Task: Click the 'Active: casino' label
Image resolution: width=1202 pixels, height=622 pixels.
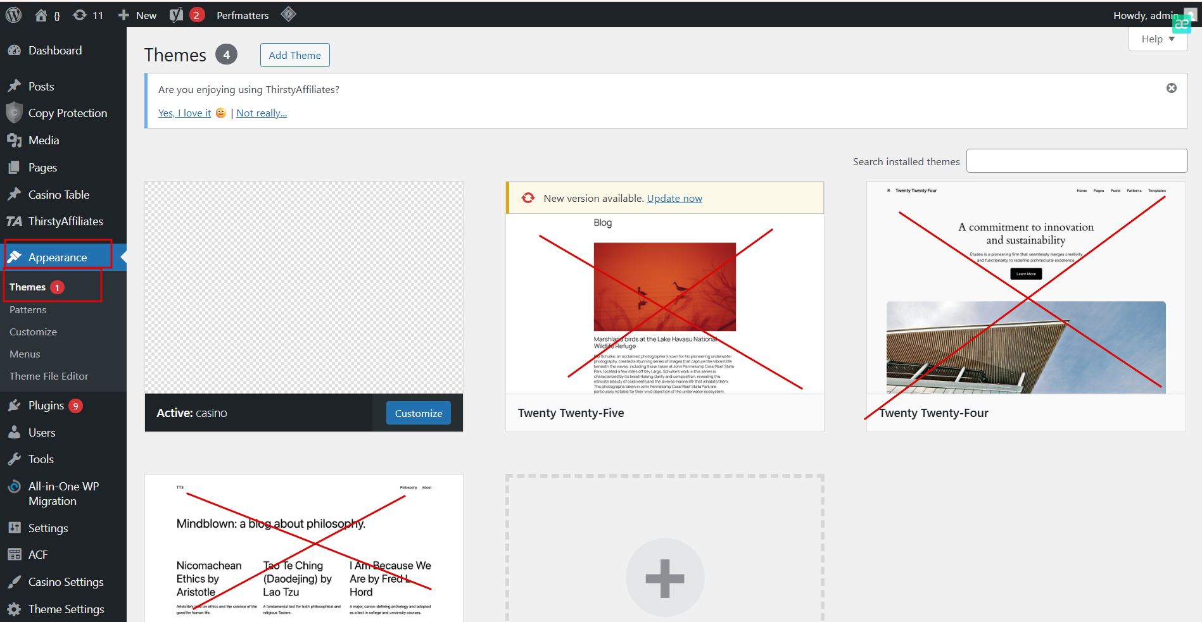Action: click(192, 413)
